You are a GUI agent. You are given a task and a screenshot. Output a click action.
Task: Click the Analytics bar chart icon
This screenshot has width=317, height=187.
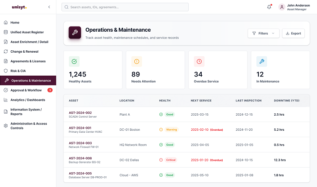[x=6, y=100]
